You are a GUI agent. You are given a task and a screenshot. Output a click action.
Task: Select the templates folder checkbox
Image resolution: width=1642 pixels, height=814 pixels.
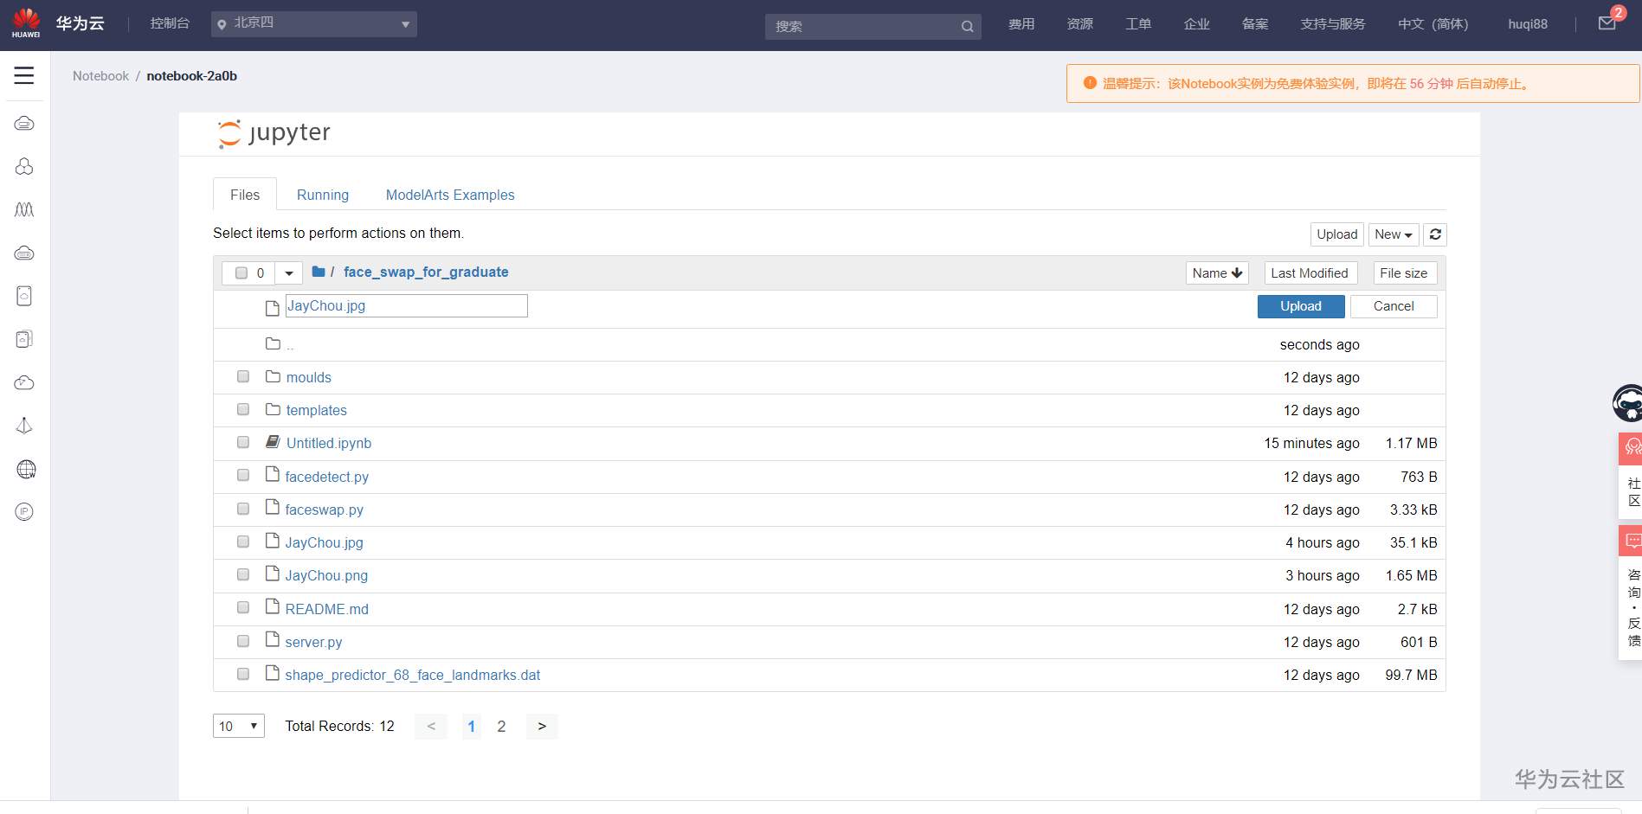243,409
